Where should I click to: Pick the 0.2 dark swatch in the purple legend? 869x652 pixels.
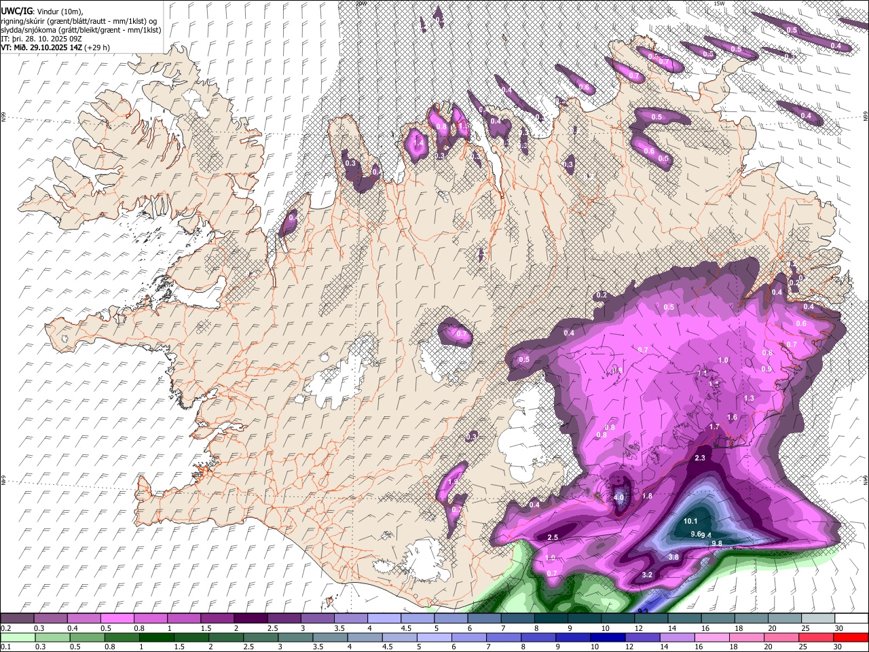click(17, 619)
